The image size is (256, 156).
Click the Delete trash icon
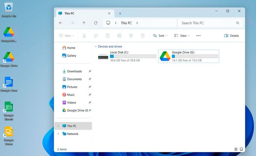[x=142, y=36]
